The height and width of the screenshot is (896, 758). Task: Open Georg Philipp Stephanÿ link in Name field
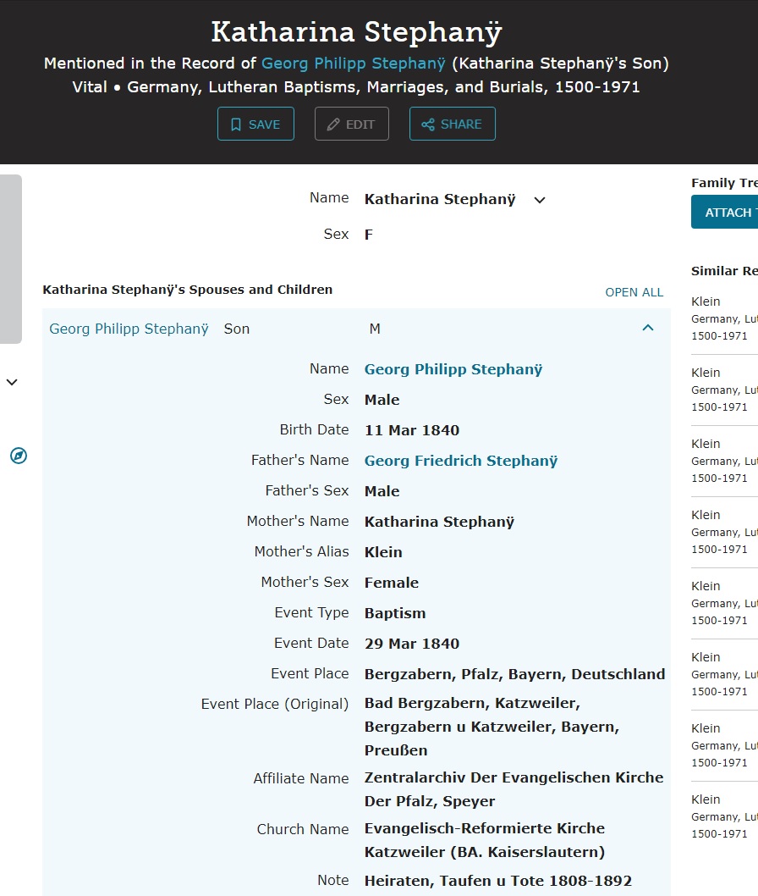tap(453, 369)
